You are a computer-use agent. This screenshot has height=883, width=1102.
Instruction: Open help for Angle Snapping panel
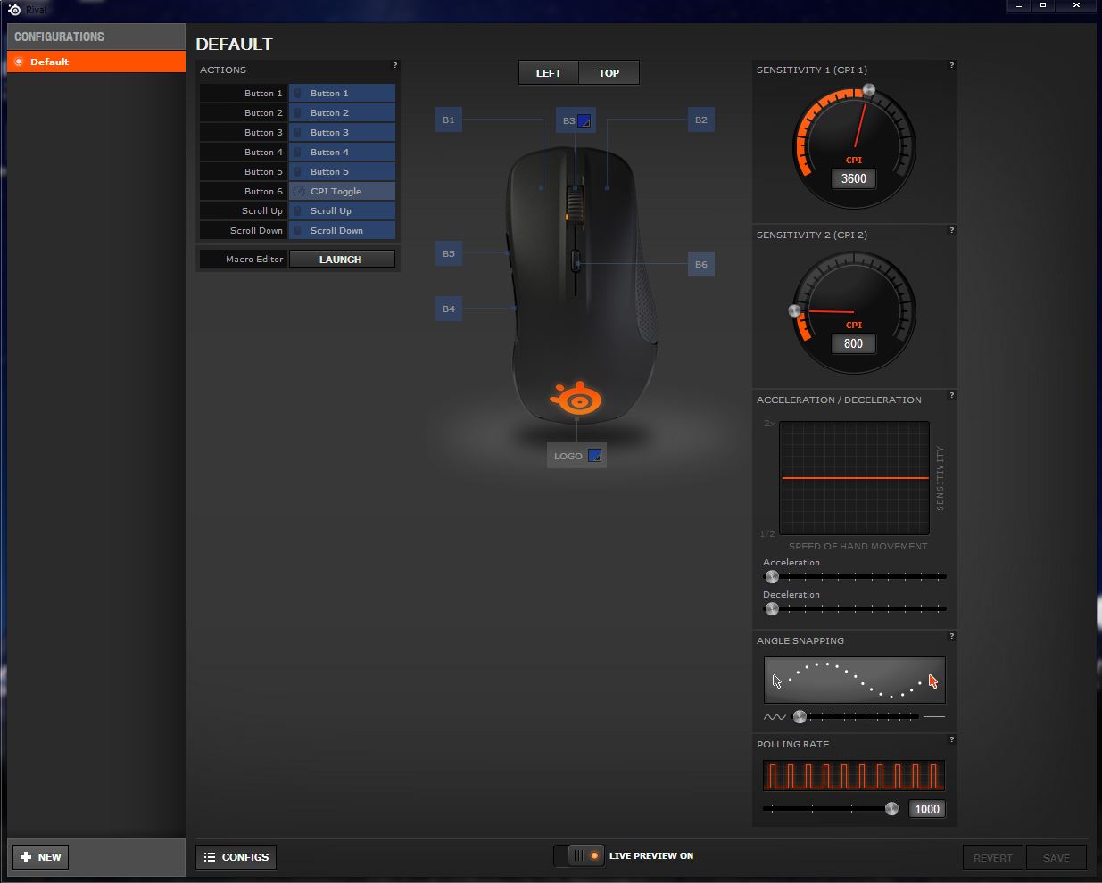pos(952,636)
